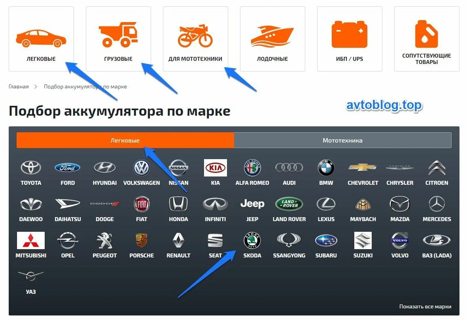Select the BMW brand logo
The image size is (467, 321).
pyautogui.click(x=326, y=168)
